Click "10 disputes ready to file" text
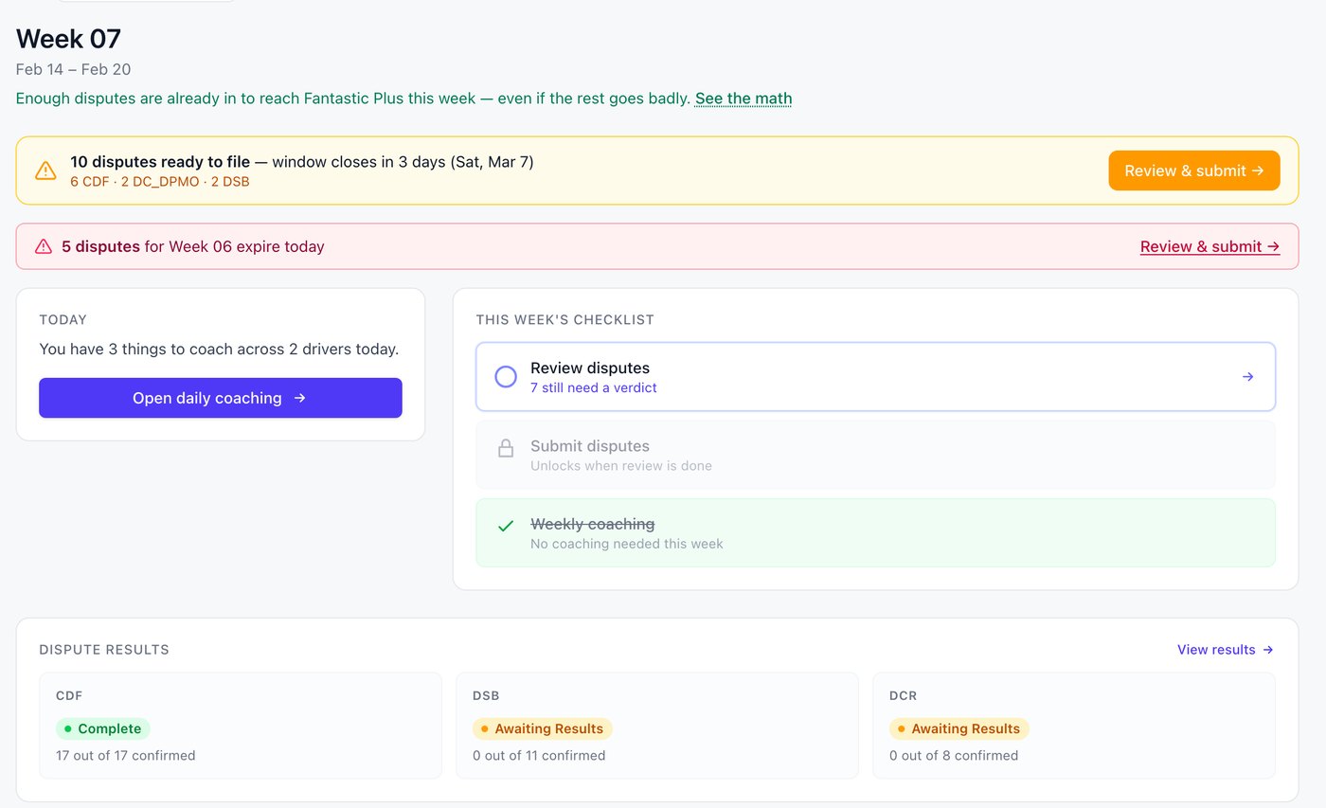Screen dimensions: 1326x808 point(160,162)
